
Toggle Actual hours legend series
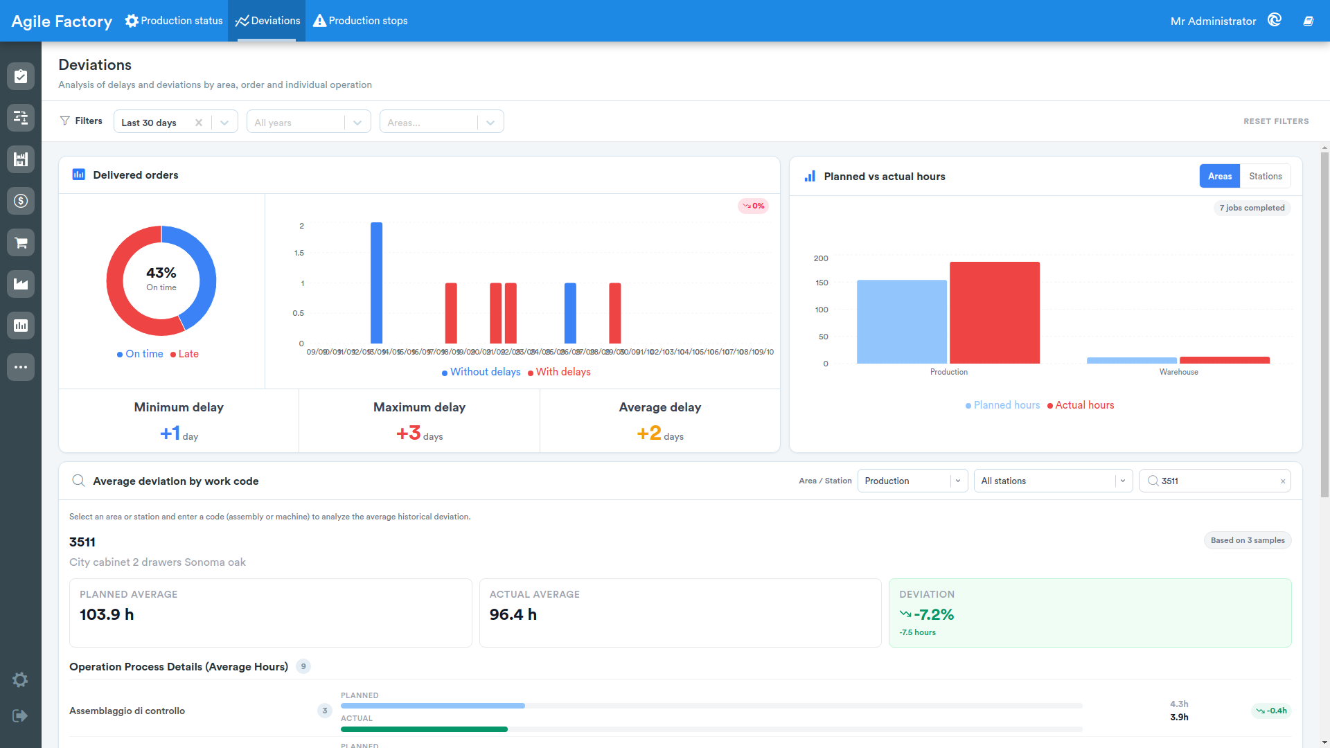pos(1081,405)
